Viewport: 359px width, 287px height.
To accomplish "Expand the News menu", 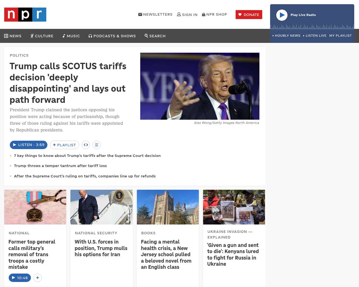I will [13, 36].
